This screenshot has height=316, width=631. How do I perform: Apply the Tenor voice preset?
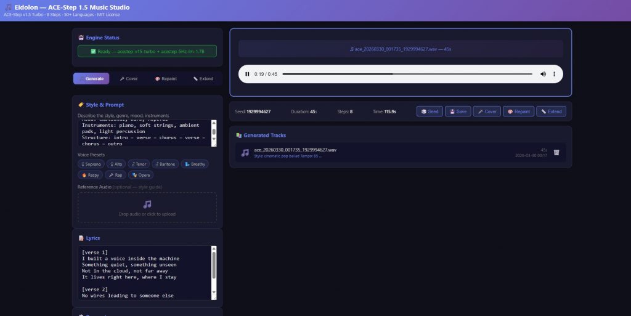(x=139, y=164)
